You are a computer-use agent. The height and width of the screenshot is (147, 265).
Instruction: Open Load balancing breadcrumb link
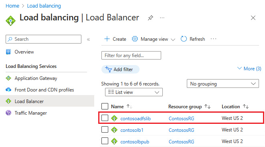coord(44,6)
